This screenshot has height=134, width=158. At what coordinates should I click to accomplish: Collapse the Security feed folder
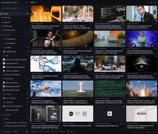pyautogui.click(x=2, y=78)
